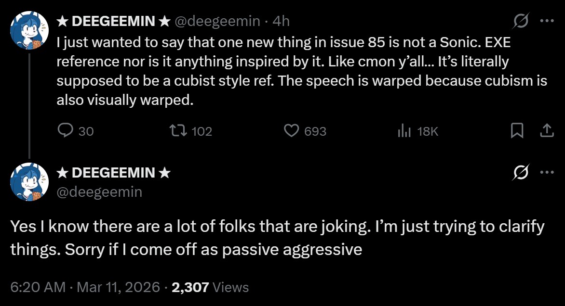This screenshot has width=565, height=306.
Task: Click Grok icon on the reply tweet
Action: (x=522, y=173)
